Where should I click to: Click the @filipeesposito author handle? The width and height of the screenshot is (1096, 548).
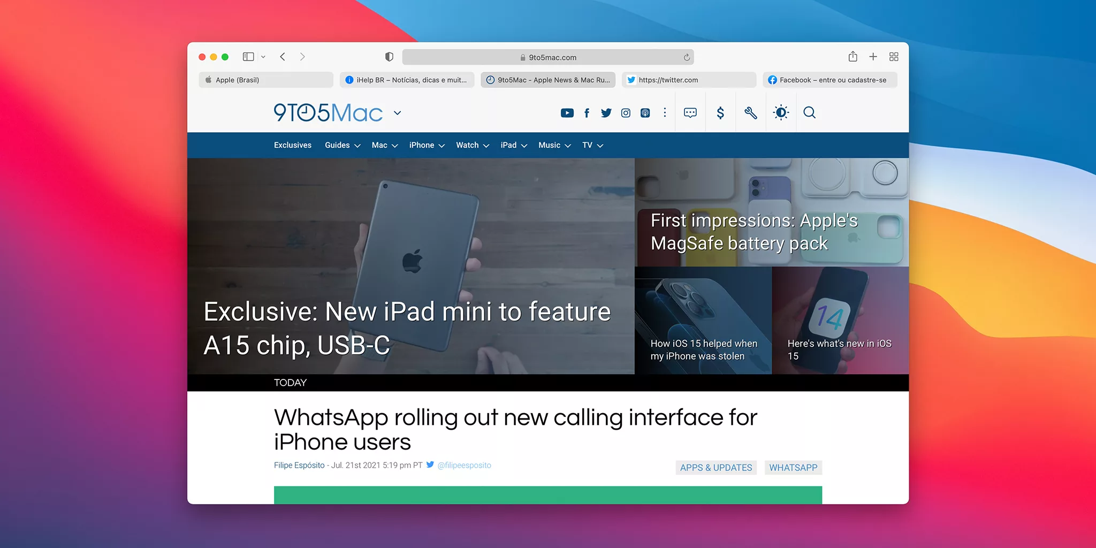coord(464,465)
